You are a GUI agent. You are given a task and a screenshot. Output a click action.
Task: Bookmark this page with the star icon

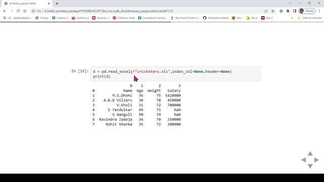click(x=273, y=11)
